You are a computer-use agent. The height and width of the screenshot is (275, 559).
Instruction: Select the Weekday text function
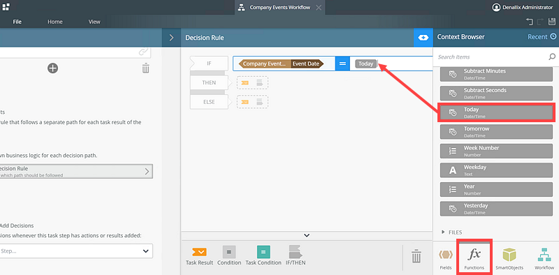(x=496, y=170)
